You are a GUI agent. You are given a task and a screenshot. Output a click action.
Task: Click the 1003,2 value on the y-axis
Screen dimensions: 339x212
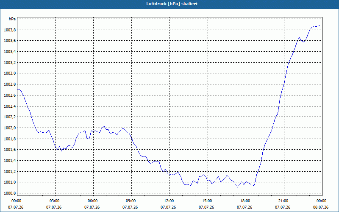10,62
